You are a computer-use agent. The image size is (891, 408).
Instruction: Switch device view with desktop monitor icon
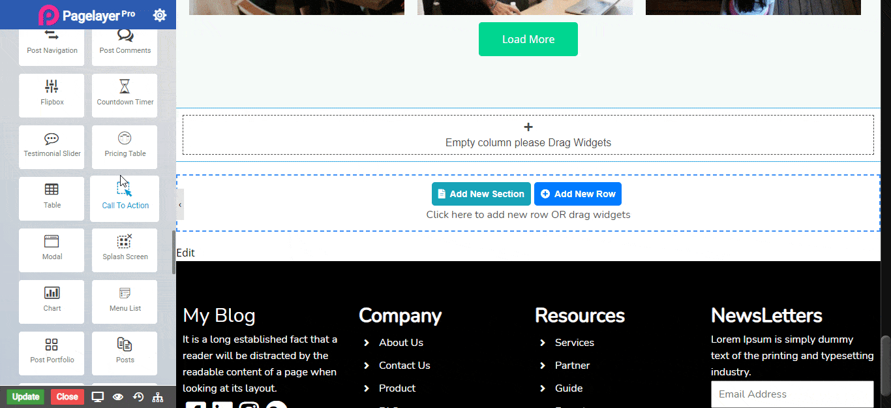98,397
